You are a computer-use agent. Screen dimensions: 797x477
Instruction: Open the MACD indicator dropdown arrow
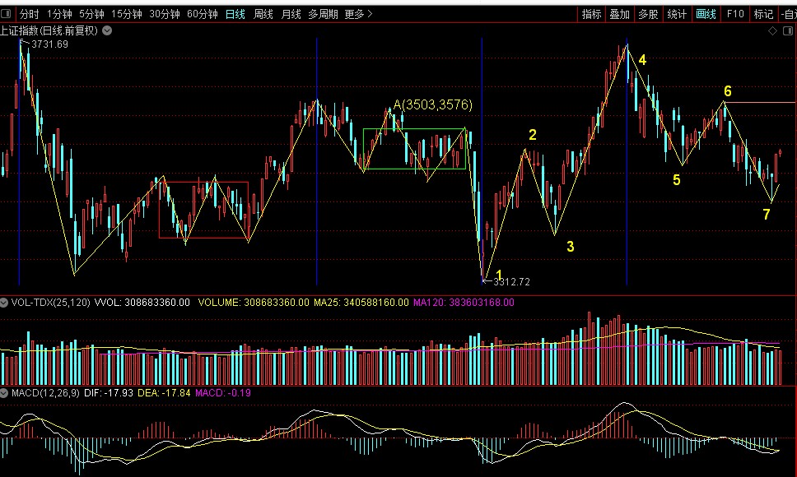click(x=4, y=393)
